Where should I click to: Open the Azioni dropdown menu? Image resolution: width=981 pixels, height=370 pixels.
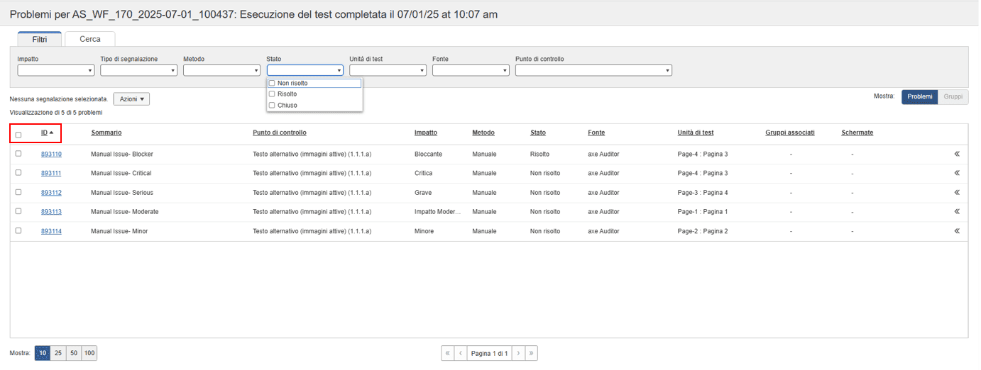tap(131, 99)
